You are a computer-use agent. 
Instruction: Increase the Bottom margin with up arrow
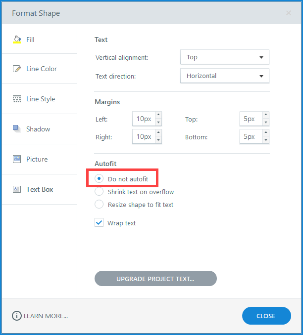[266, 132]
